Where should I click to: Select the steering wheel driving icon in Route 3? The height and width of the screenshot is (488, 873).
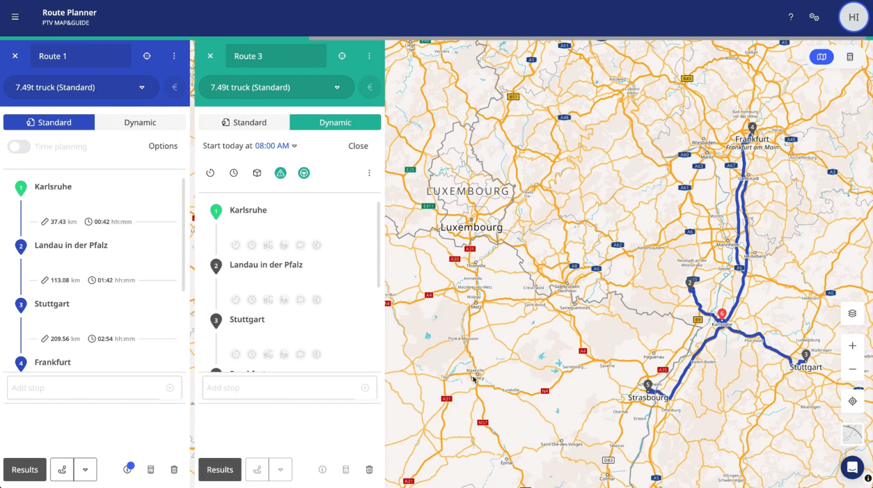[x=304, y=173]
